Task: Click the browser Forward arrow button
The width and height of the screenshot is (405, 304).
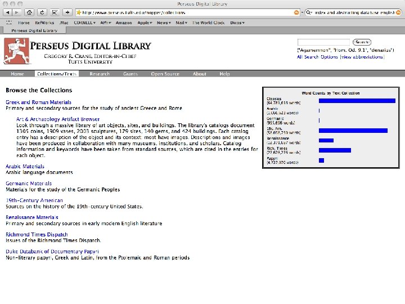Action: tap(16, 12)
